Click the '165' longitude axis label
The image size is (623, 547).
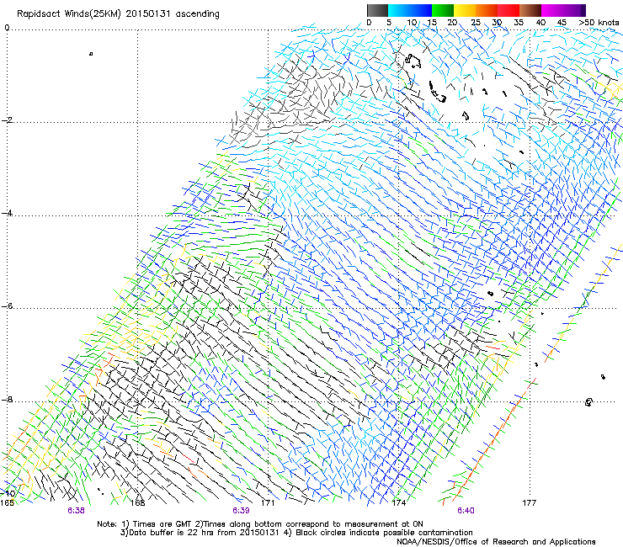click(x=7, y=503)
